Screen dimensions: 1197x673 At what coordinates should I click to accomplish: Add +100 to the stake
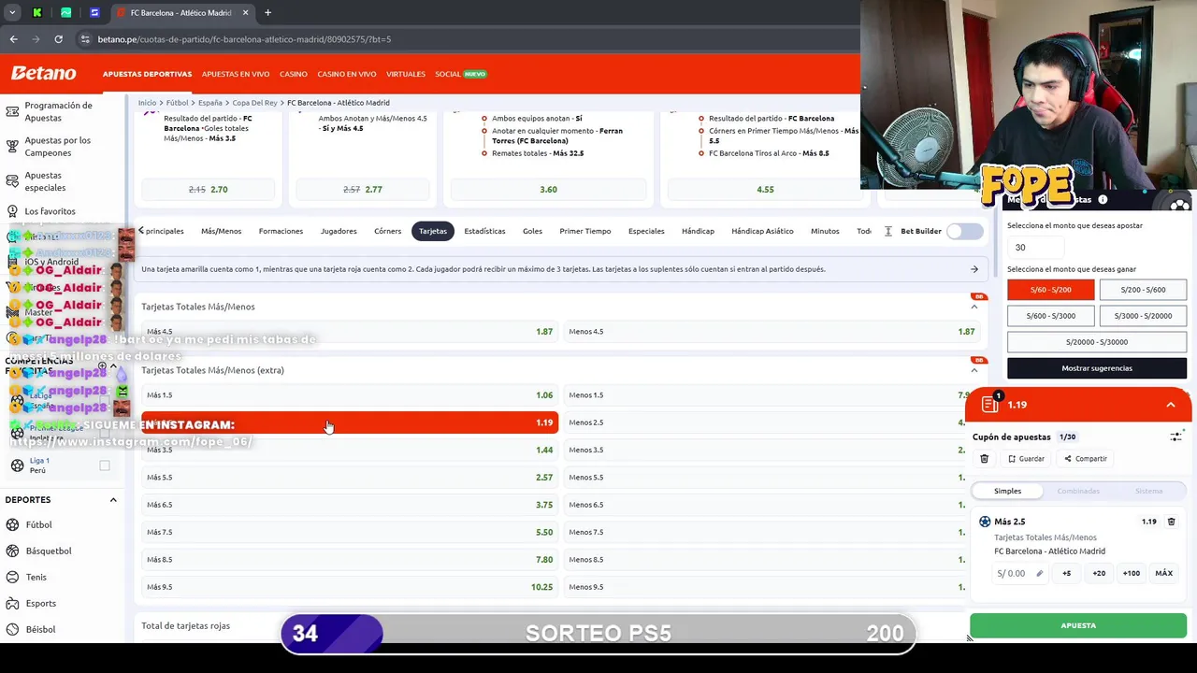(1131, 573)
